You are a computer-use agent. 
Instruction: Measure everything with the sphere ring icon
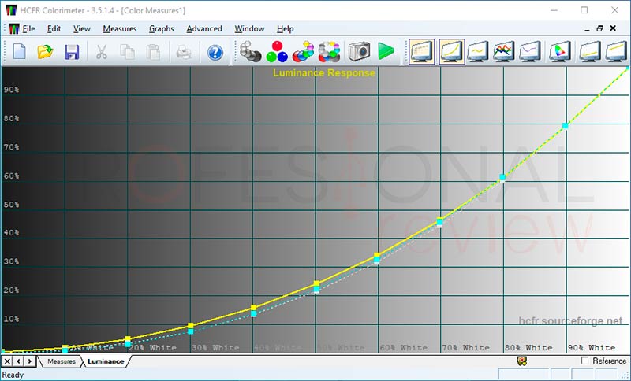point(329,51)
